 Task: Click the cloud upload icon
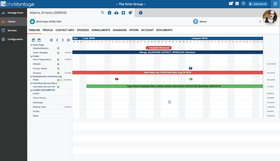click(x=116, y=13)
